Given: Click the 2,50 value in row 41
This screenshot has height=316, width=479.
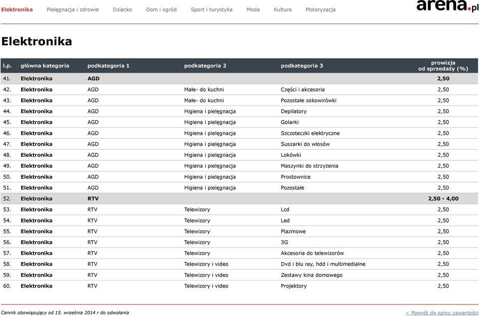Looking at the screenshot, I should pyautogui.click(x=443, y=78).
